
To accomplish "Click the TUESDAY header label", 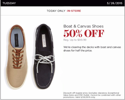I will (9, 3).
